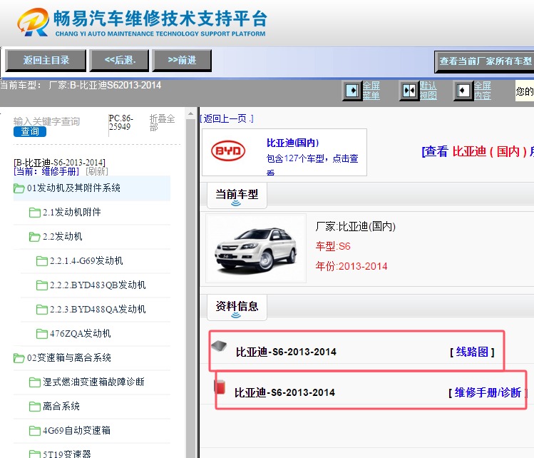Click the BYD brand logo
This screenshot has width=534, height=458.
[228, 151]
